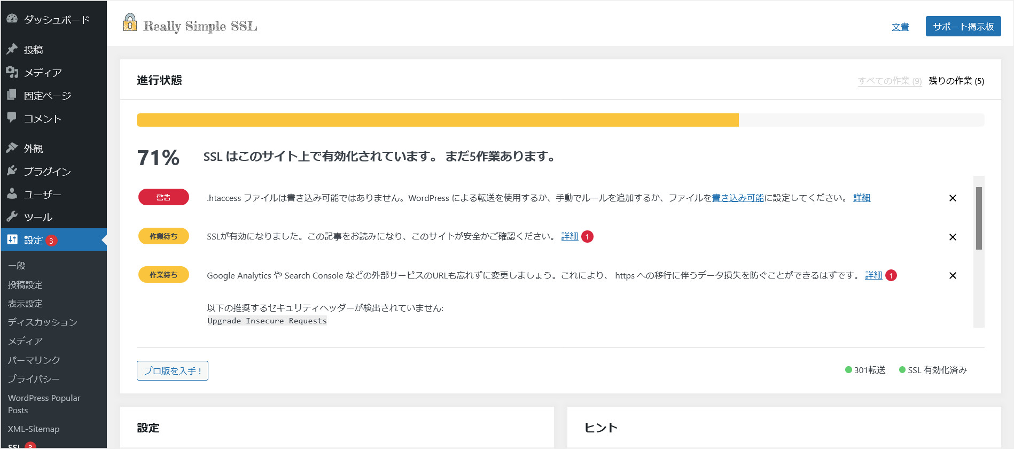Click the サポート掲示板 button

(963, 26)
